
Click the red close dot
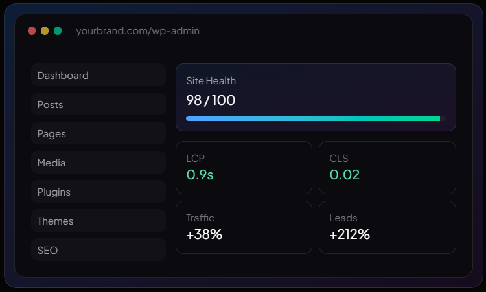tap(32, 31)
